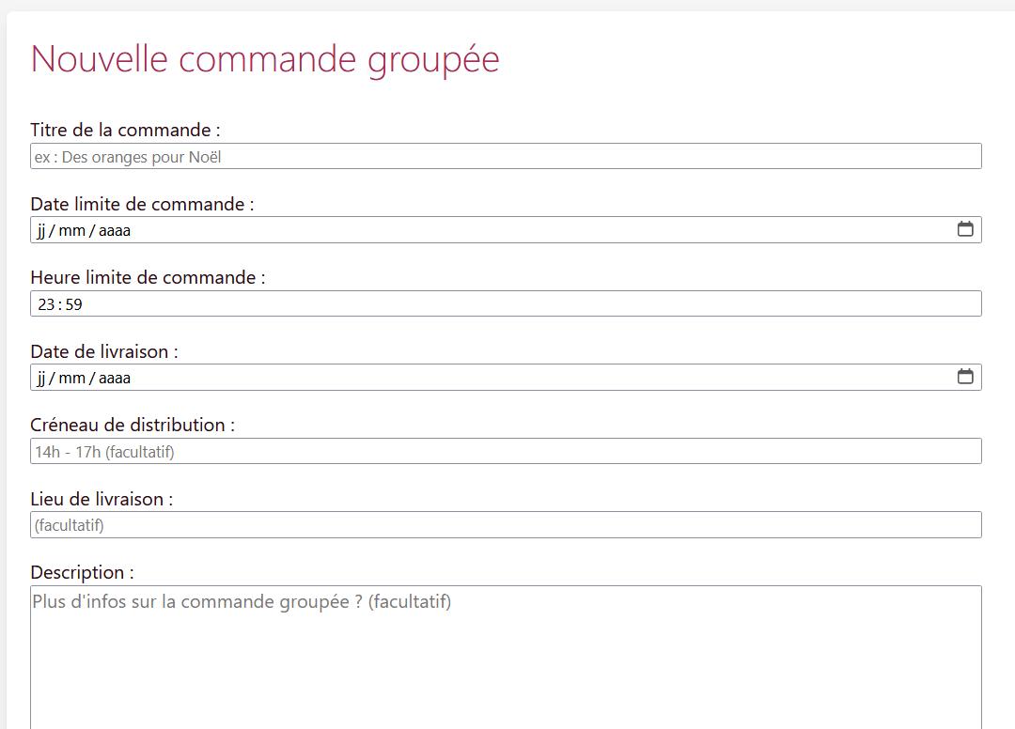
Task: Open calendar picker for Date de livraison
Action: tap(965, 377)
